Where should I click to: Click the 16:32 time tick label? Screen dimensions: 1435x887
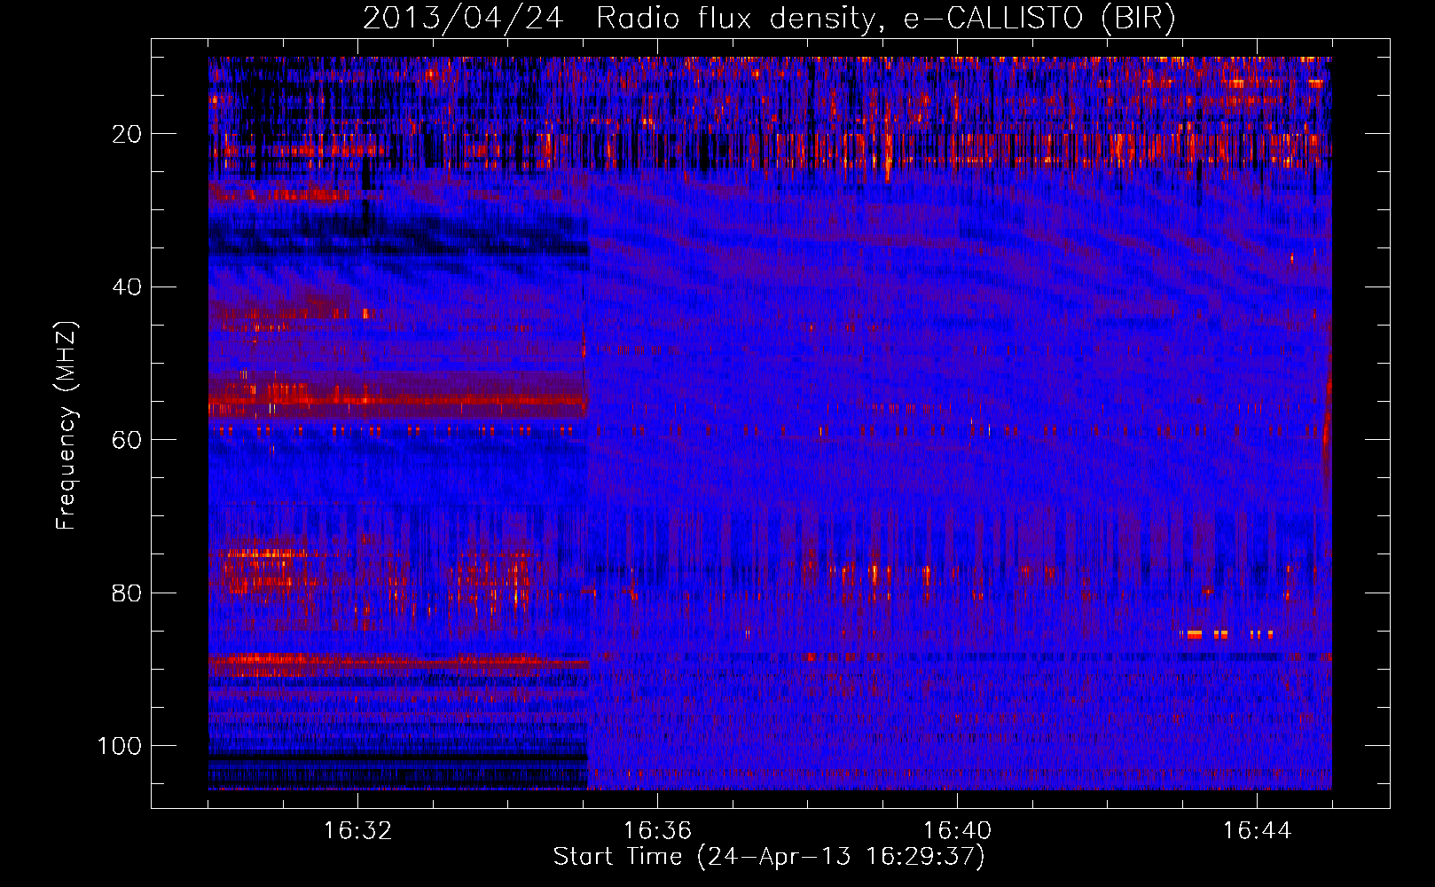pos(357,831)
